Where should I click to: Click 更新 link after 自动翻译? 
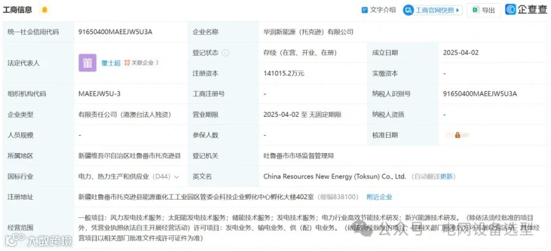(x=447, y=176)
